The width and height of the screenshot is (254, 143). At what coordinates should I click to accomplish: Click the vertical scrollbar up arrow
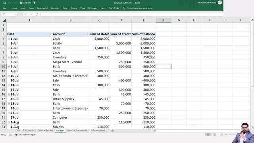coord(252,19)
